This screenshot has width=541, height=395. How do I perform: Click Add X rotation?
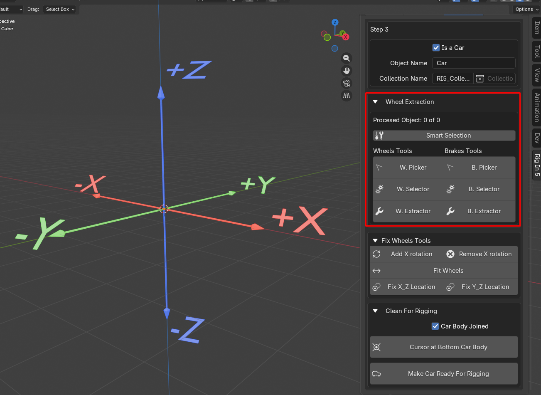coord(407,254)
